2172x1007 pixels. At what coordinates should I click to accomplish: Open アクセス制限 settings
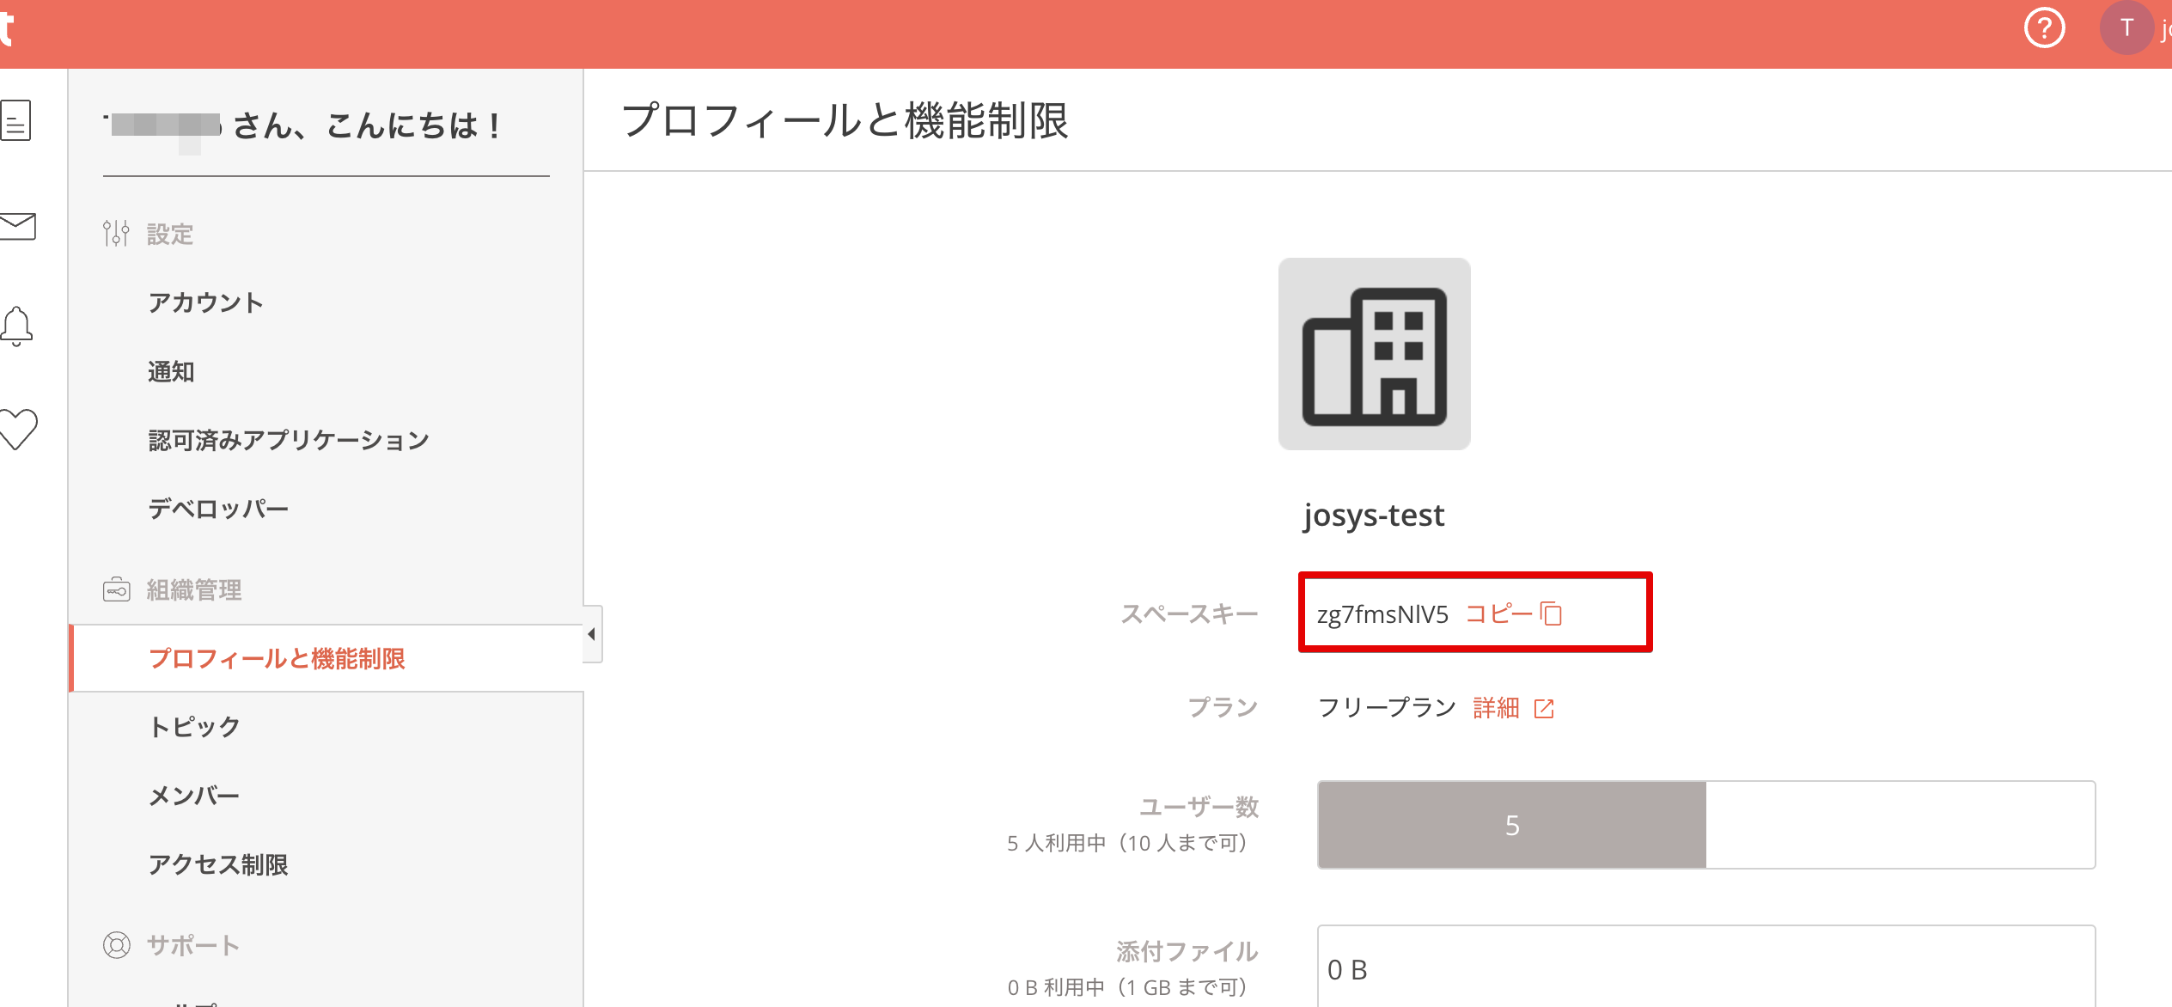click(x=218, y=864)
